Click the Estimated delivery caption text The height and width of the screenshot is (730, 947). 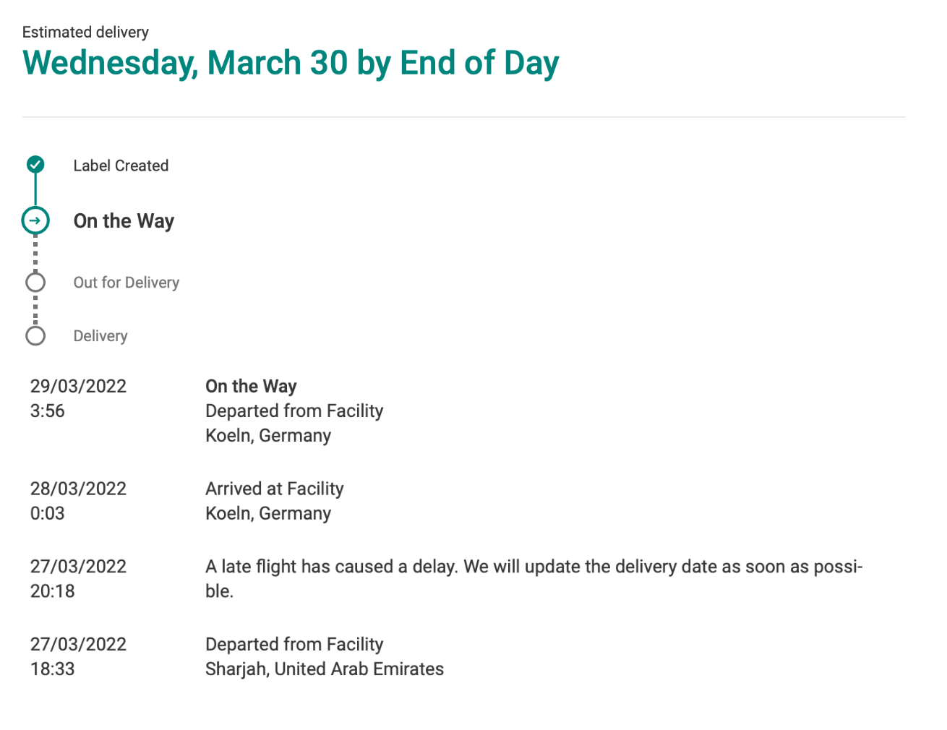(x=85, y=32)
